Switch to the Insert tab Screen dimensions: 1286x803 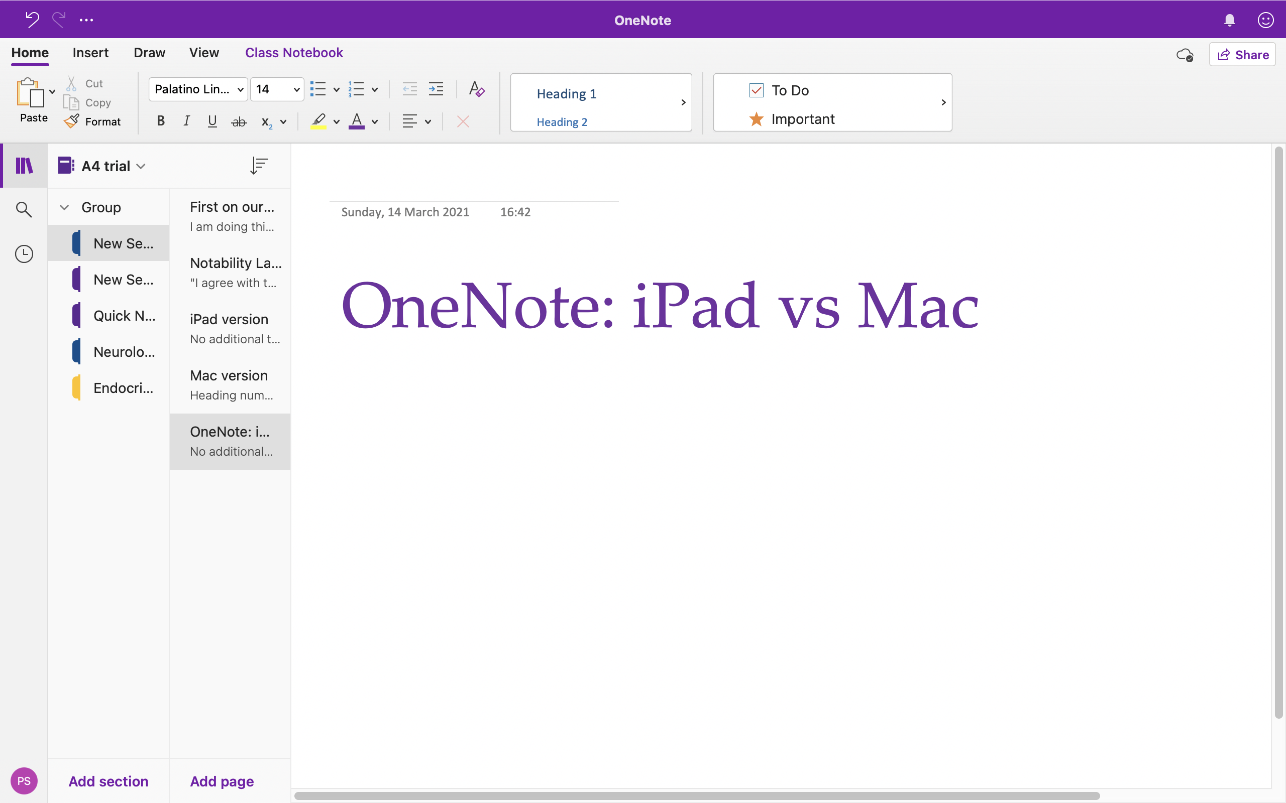90,53
